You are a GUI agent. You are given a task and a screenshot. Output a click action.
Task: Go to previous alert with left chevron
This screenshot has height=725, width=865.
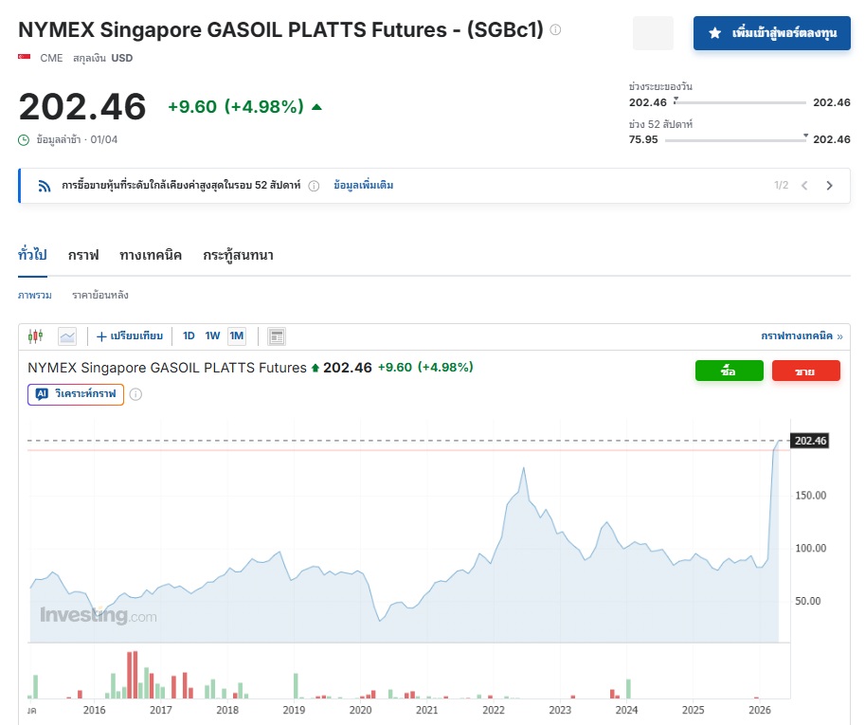point(804,186)
